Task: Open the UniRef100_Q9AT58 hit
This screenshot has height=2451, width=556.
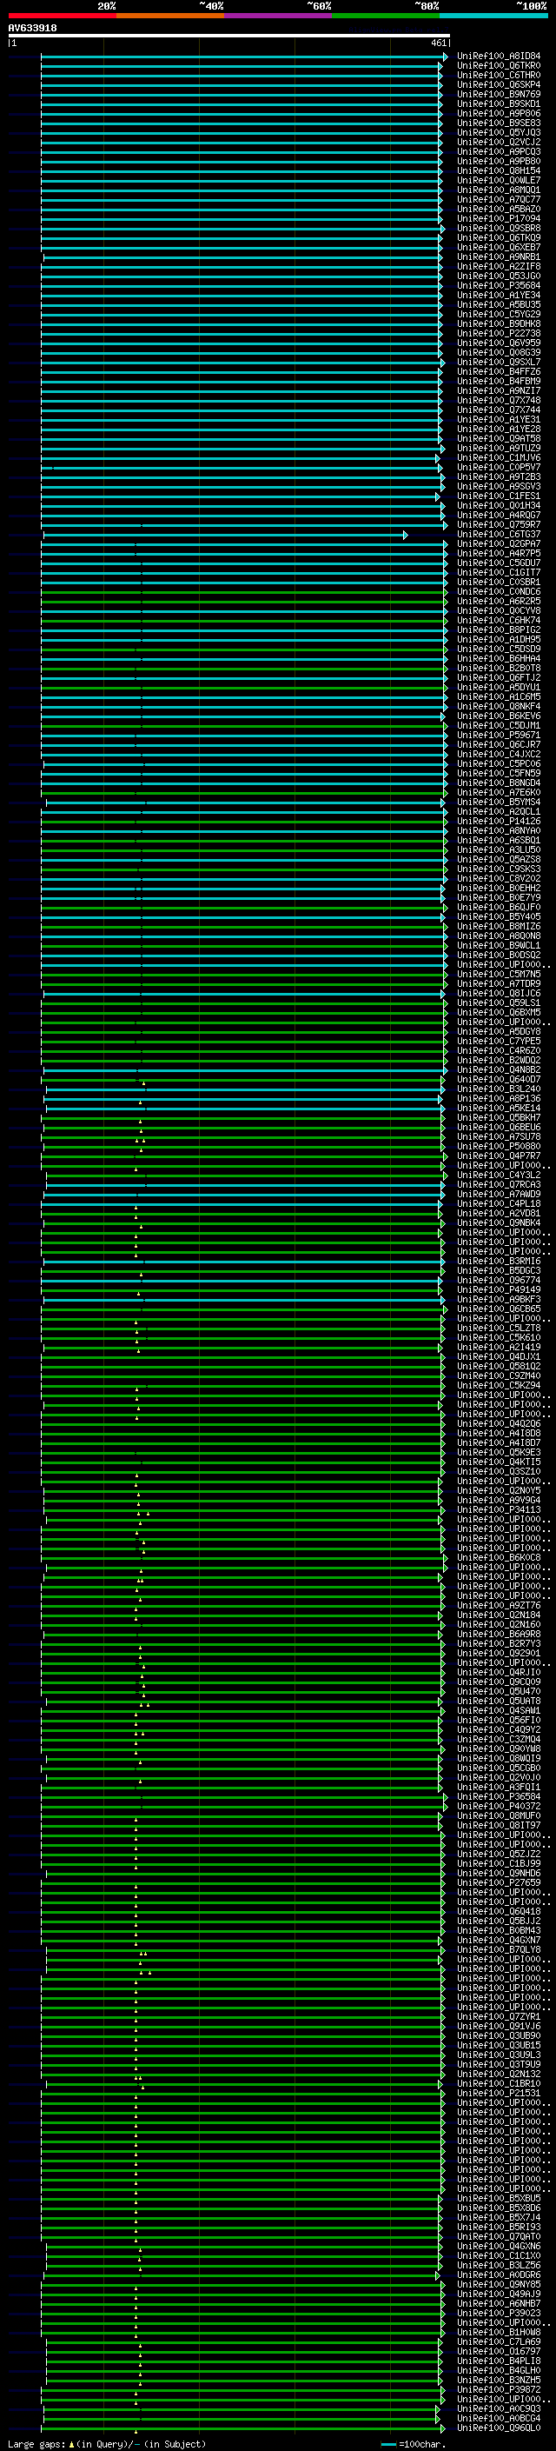Action: 499,438
